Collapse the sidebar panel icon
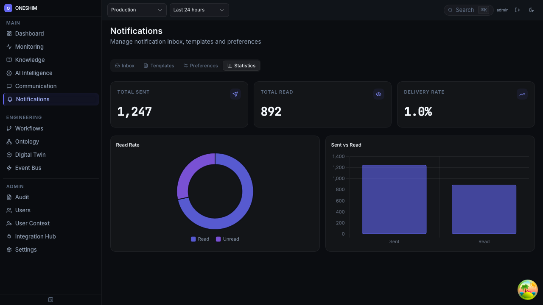 coord(51,300)
